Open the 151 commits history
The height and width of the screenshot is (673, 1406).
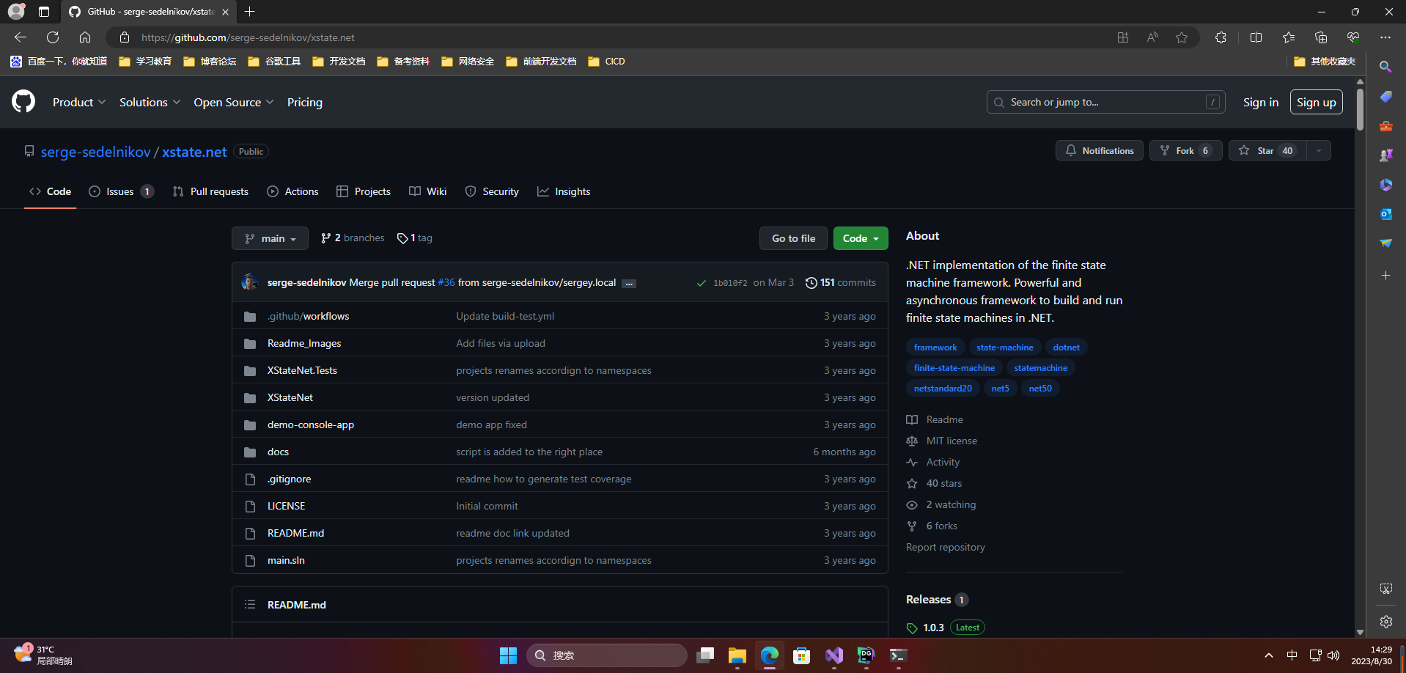coord(840,282)
